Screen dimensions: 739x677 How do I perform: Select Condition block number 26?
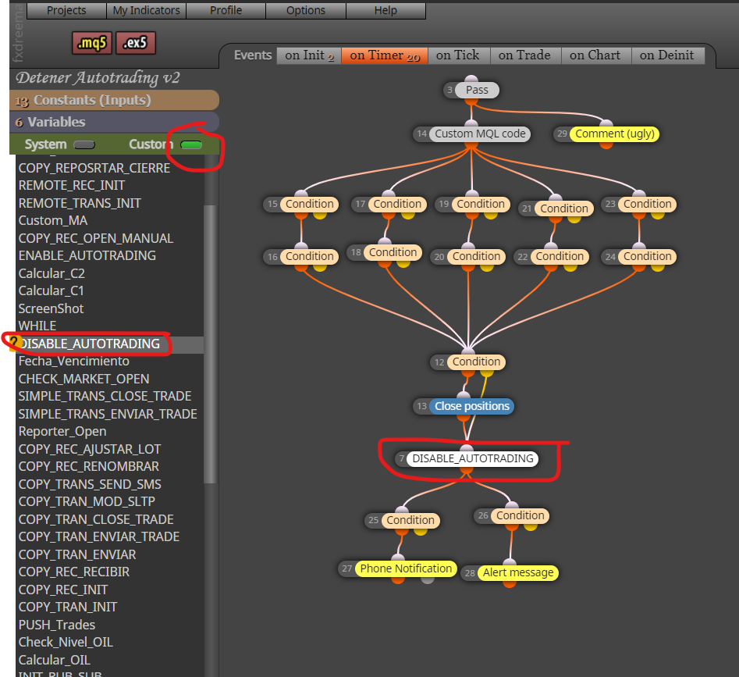tap(520, 516)
